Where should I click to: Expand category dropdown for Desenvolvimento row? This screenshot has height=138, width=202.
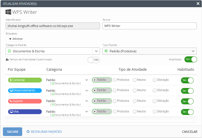(x=87, y=91)
